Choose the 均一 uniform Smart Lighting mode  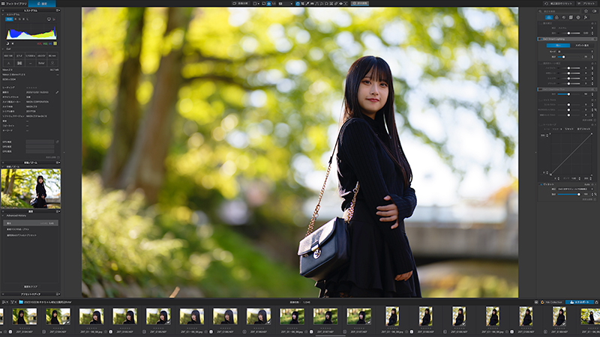pyautogui.click(x=558, y=46)
